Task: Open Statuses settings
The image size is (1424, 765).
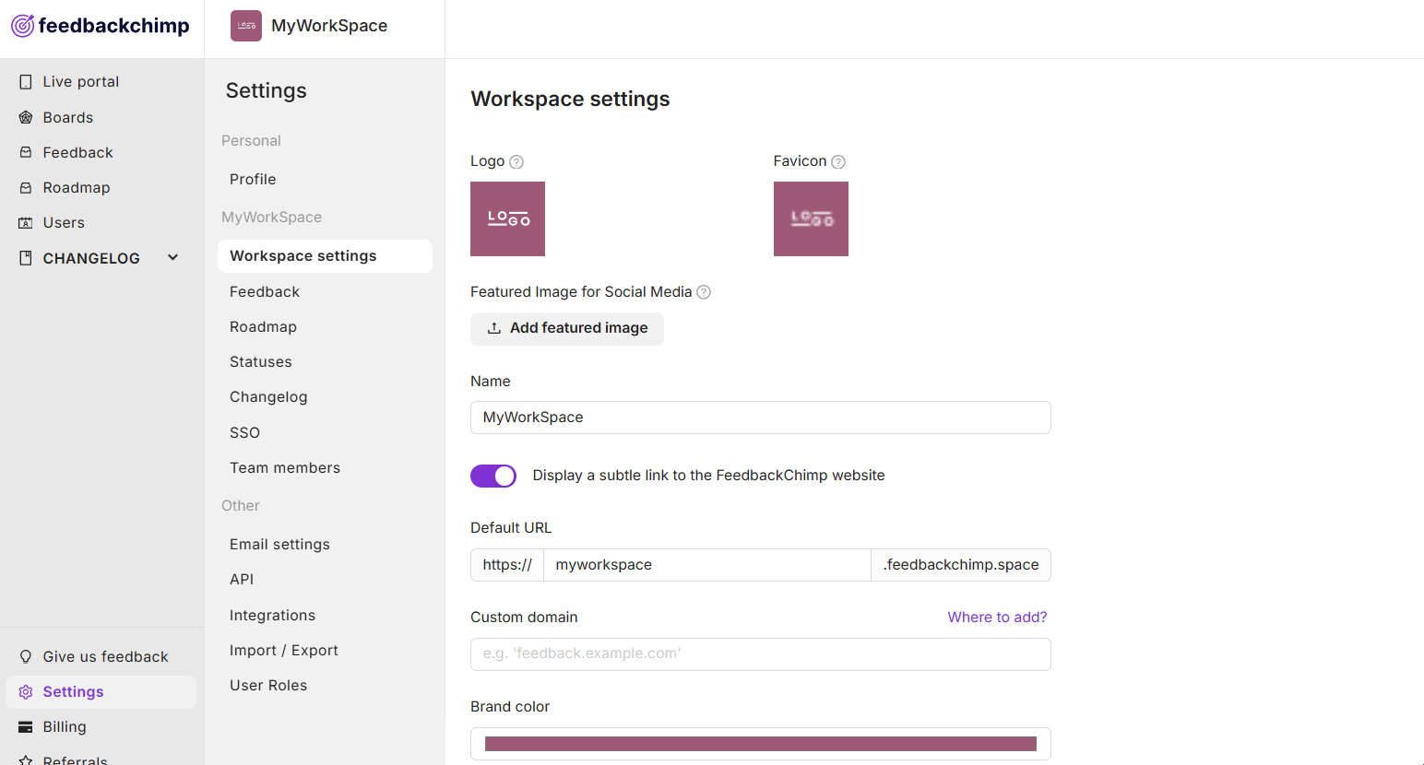Action: tap(261, 362)
